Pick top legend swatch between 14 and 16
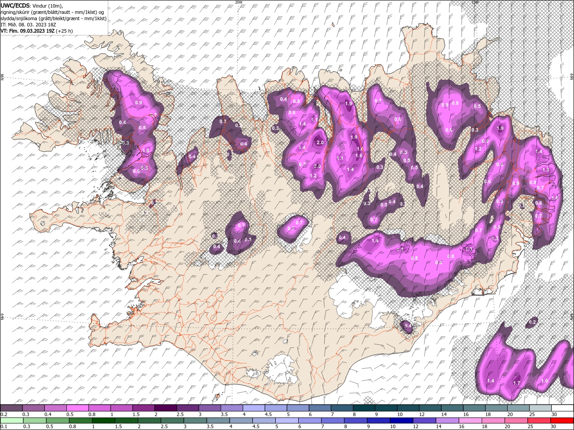The width and height of the screenshot is (574, 430). (x=452, y=408)
